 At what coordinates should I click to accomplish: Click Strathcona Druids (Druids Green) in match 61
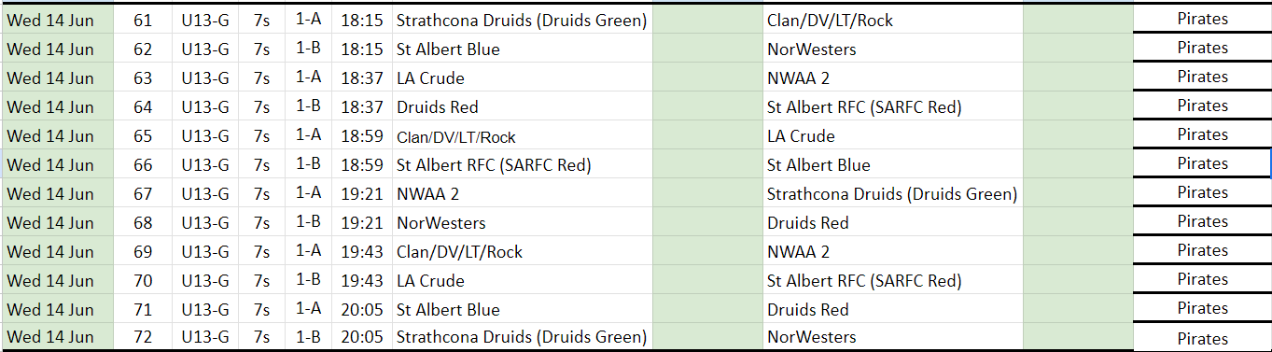click(x=522, y=20)
